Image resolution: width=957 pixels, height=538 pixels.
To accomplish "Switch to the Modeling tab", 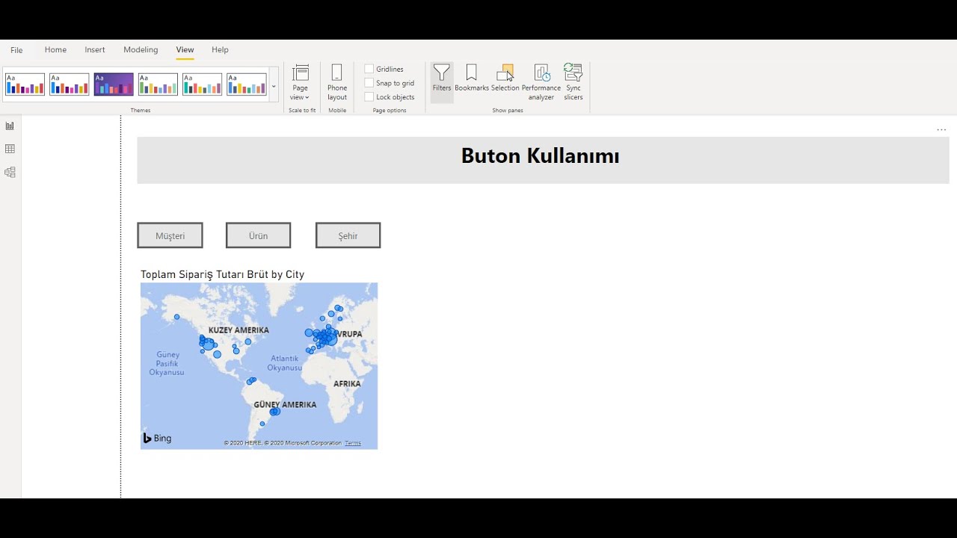I will 141,50.
